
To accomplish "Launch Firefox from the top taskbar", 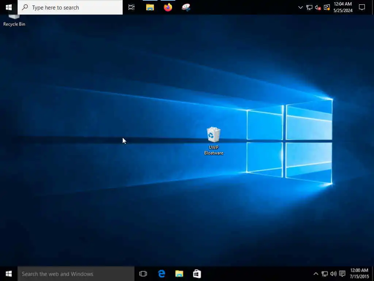I will [168, 7].
